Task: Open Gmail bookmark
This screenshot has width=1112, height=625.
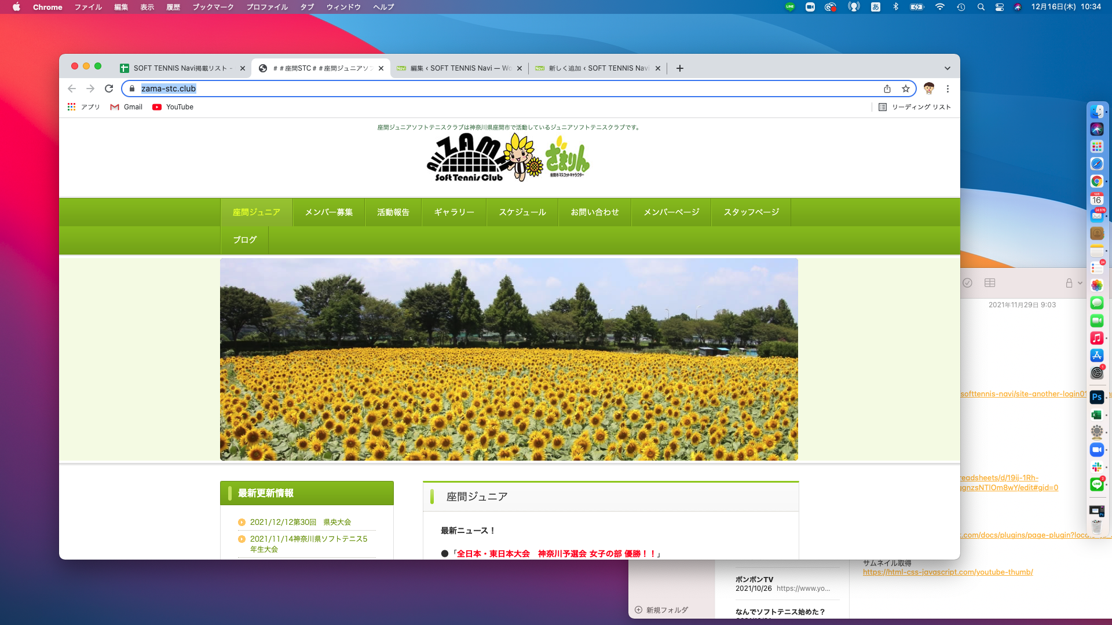Action: pyautogui.click(x=126, y=107)
